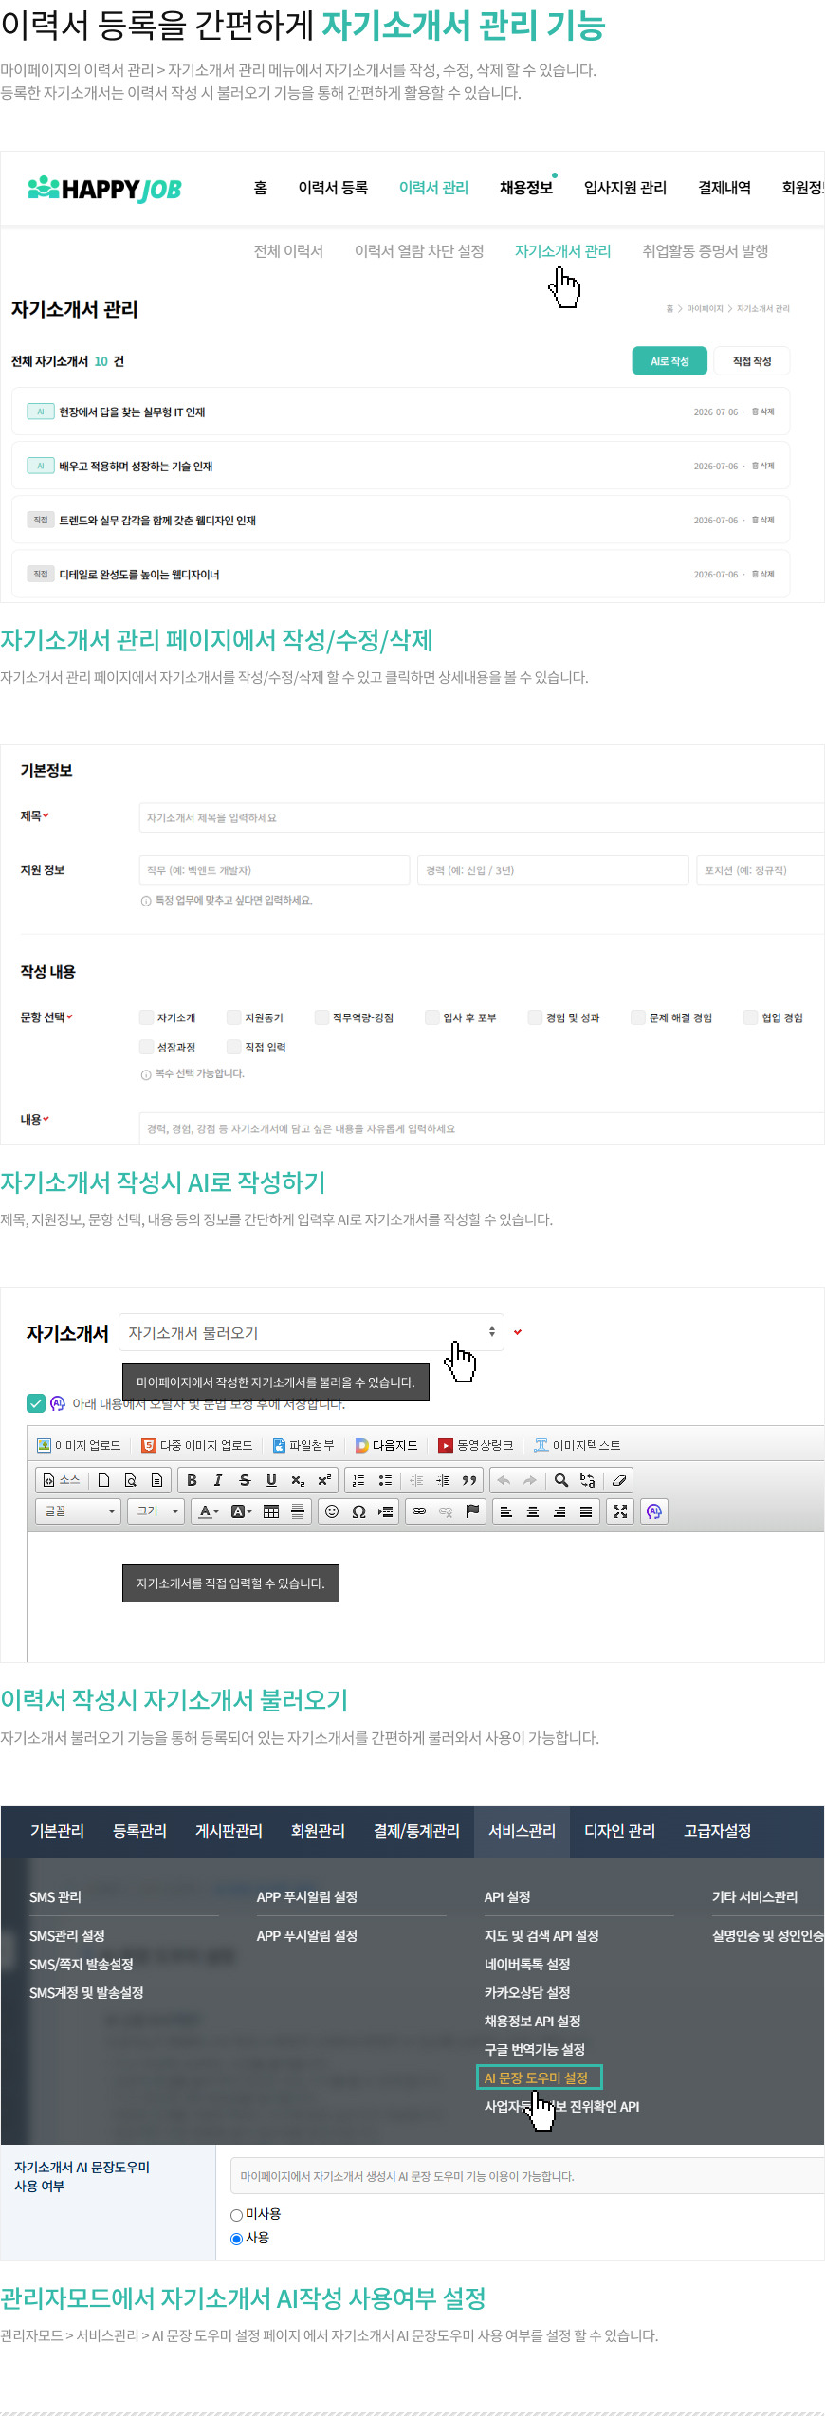This screenshot has height=2416, width=825.
Task: Check the 경험 및 성과 checkbox
Action: click(x=535, y=1017)
